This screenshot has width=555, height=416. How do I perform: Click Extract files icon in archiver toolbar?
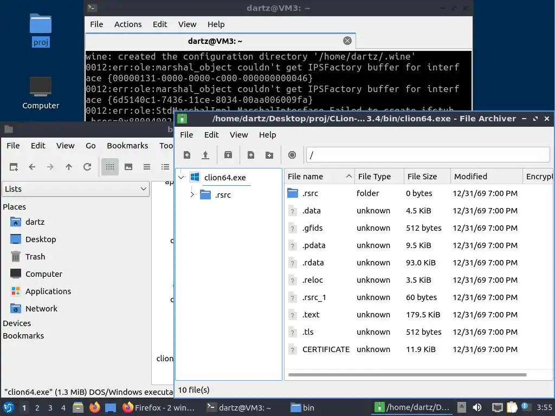(228, 155)
